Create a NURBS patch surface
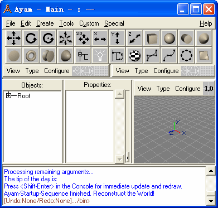Screen dimensions: 218x208 tap(204, 55)
